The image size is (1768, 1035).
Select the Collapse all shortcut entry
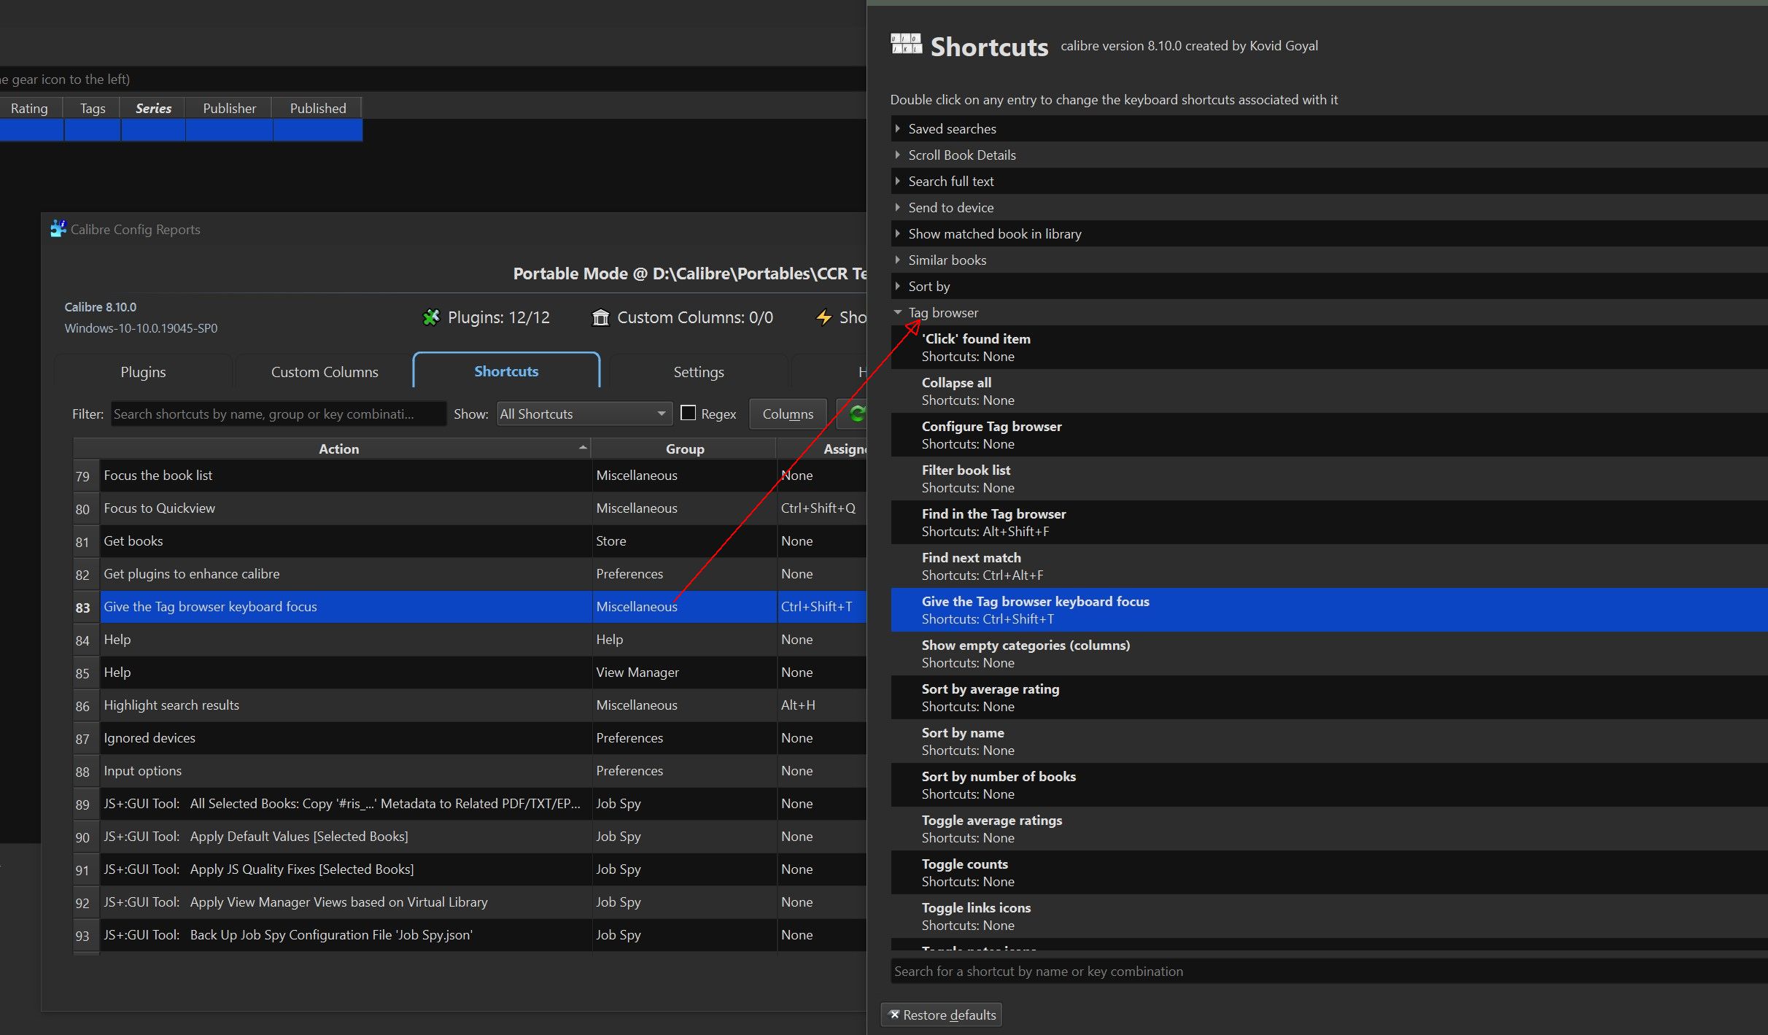pos(1329,391)
